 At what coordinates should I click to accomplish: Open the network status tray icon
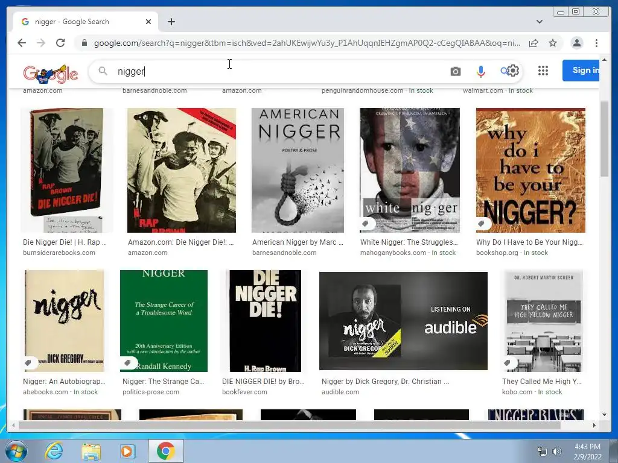point(543,452)
